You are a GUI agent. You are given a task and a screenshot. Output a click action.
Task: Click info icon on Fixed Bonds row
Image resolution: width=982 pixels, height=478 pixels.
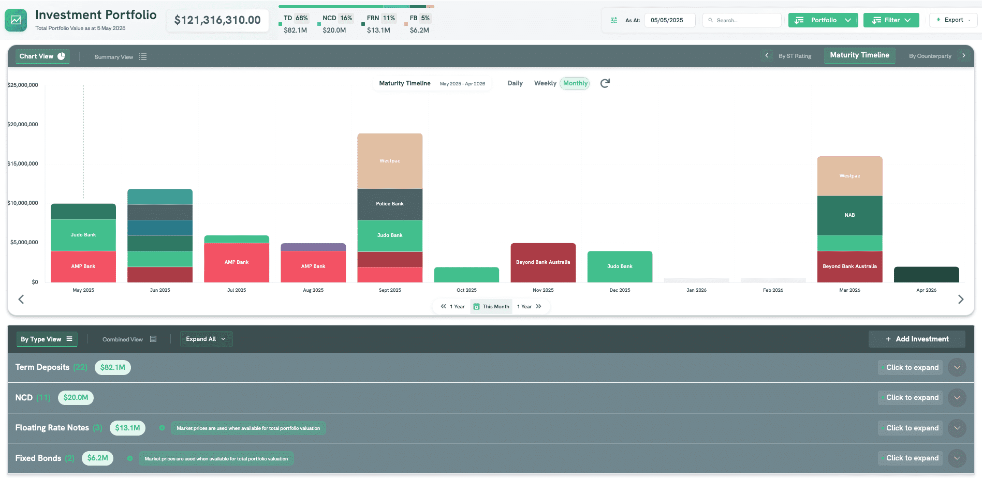pyautogui.click(x=130, y=458)
